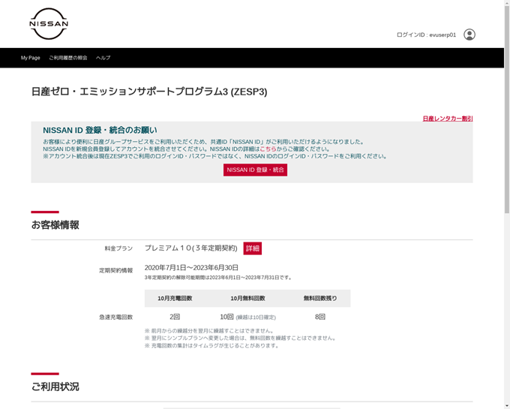510x409 pixels.
Task: Click the お客様情報 section heading
Action: [x=55, y=225]
